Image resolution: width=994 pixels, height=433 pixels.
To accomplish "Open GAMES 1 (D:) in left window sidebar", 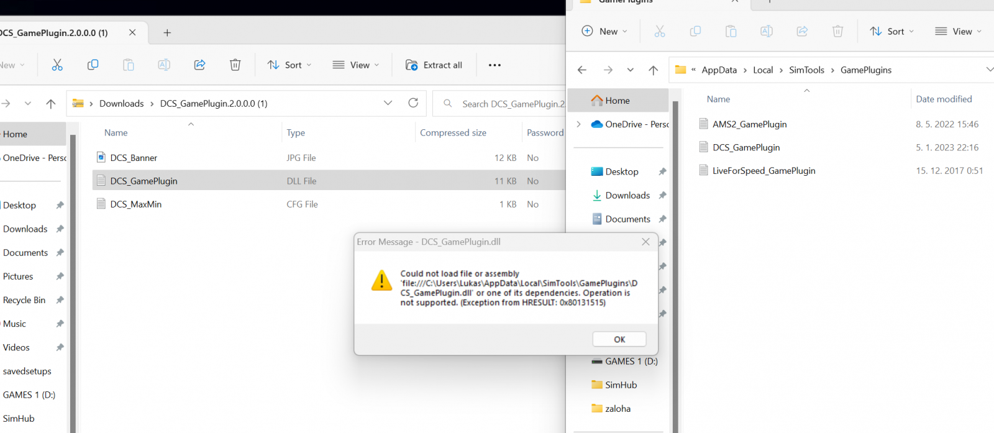I will click(29, 395).
